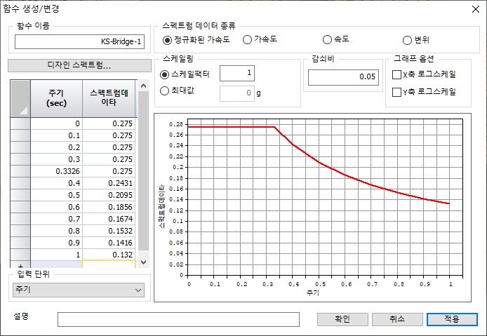Enable Y축 로그스케일 checkbox
Viewport: 487px width, 336px height.
(x=396, y=91)
